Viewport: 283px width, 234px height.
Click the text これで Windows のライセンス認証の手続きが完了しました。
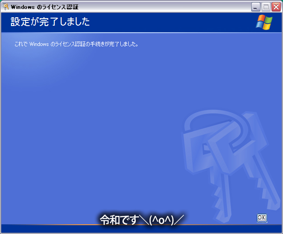click(76, 44)
